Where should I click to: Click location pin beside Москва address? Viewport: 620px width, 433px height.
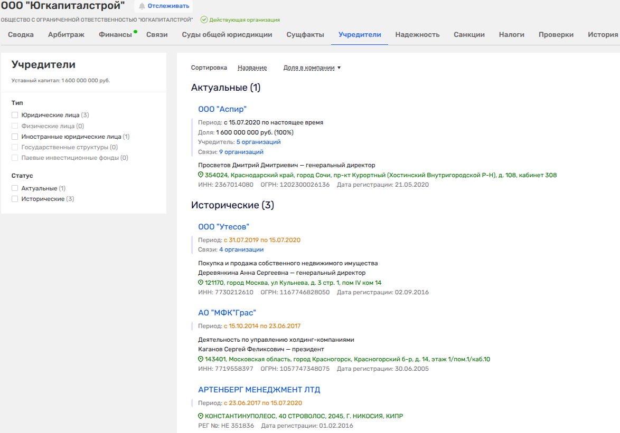coord(201,283)
